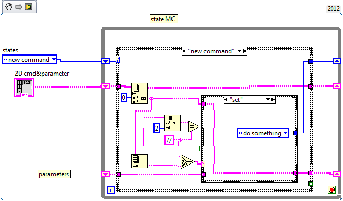Click the while loop stop terminal
Viewport: 343px width, 201px height.
[x=331, y=189]
